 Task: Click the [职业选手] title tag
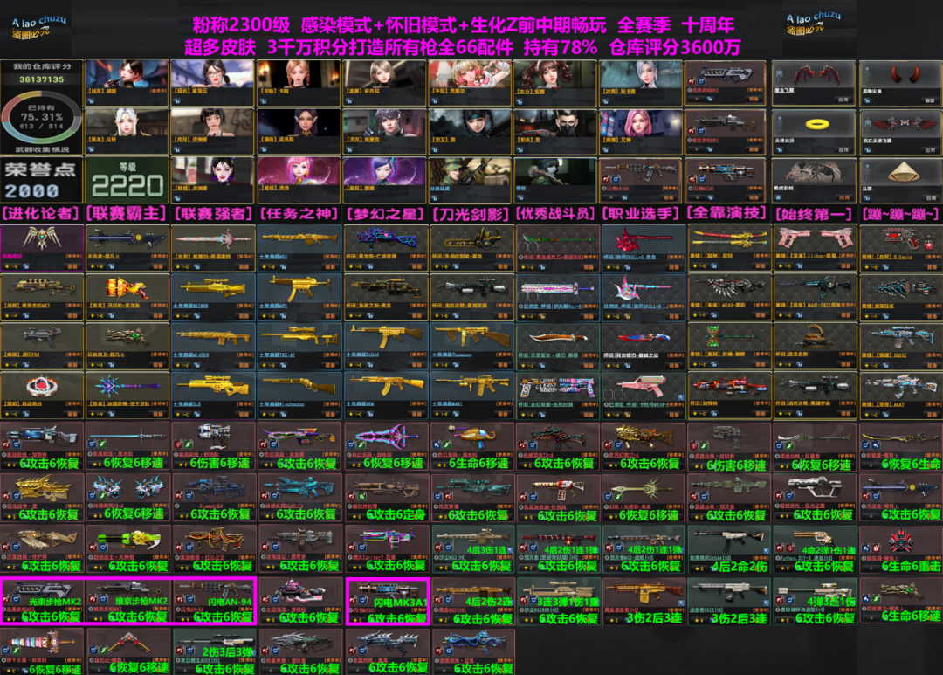642,214
